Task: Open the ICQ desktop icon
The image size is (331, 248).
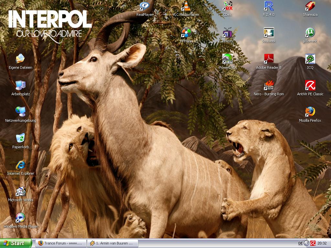Action: (310, 59)
